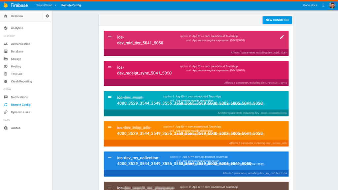Click the NEW CONDITION button
338x190 pixels.
[277, 20]
